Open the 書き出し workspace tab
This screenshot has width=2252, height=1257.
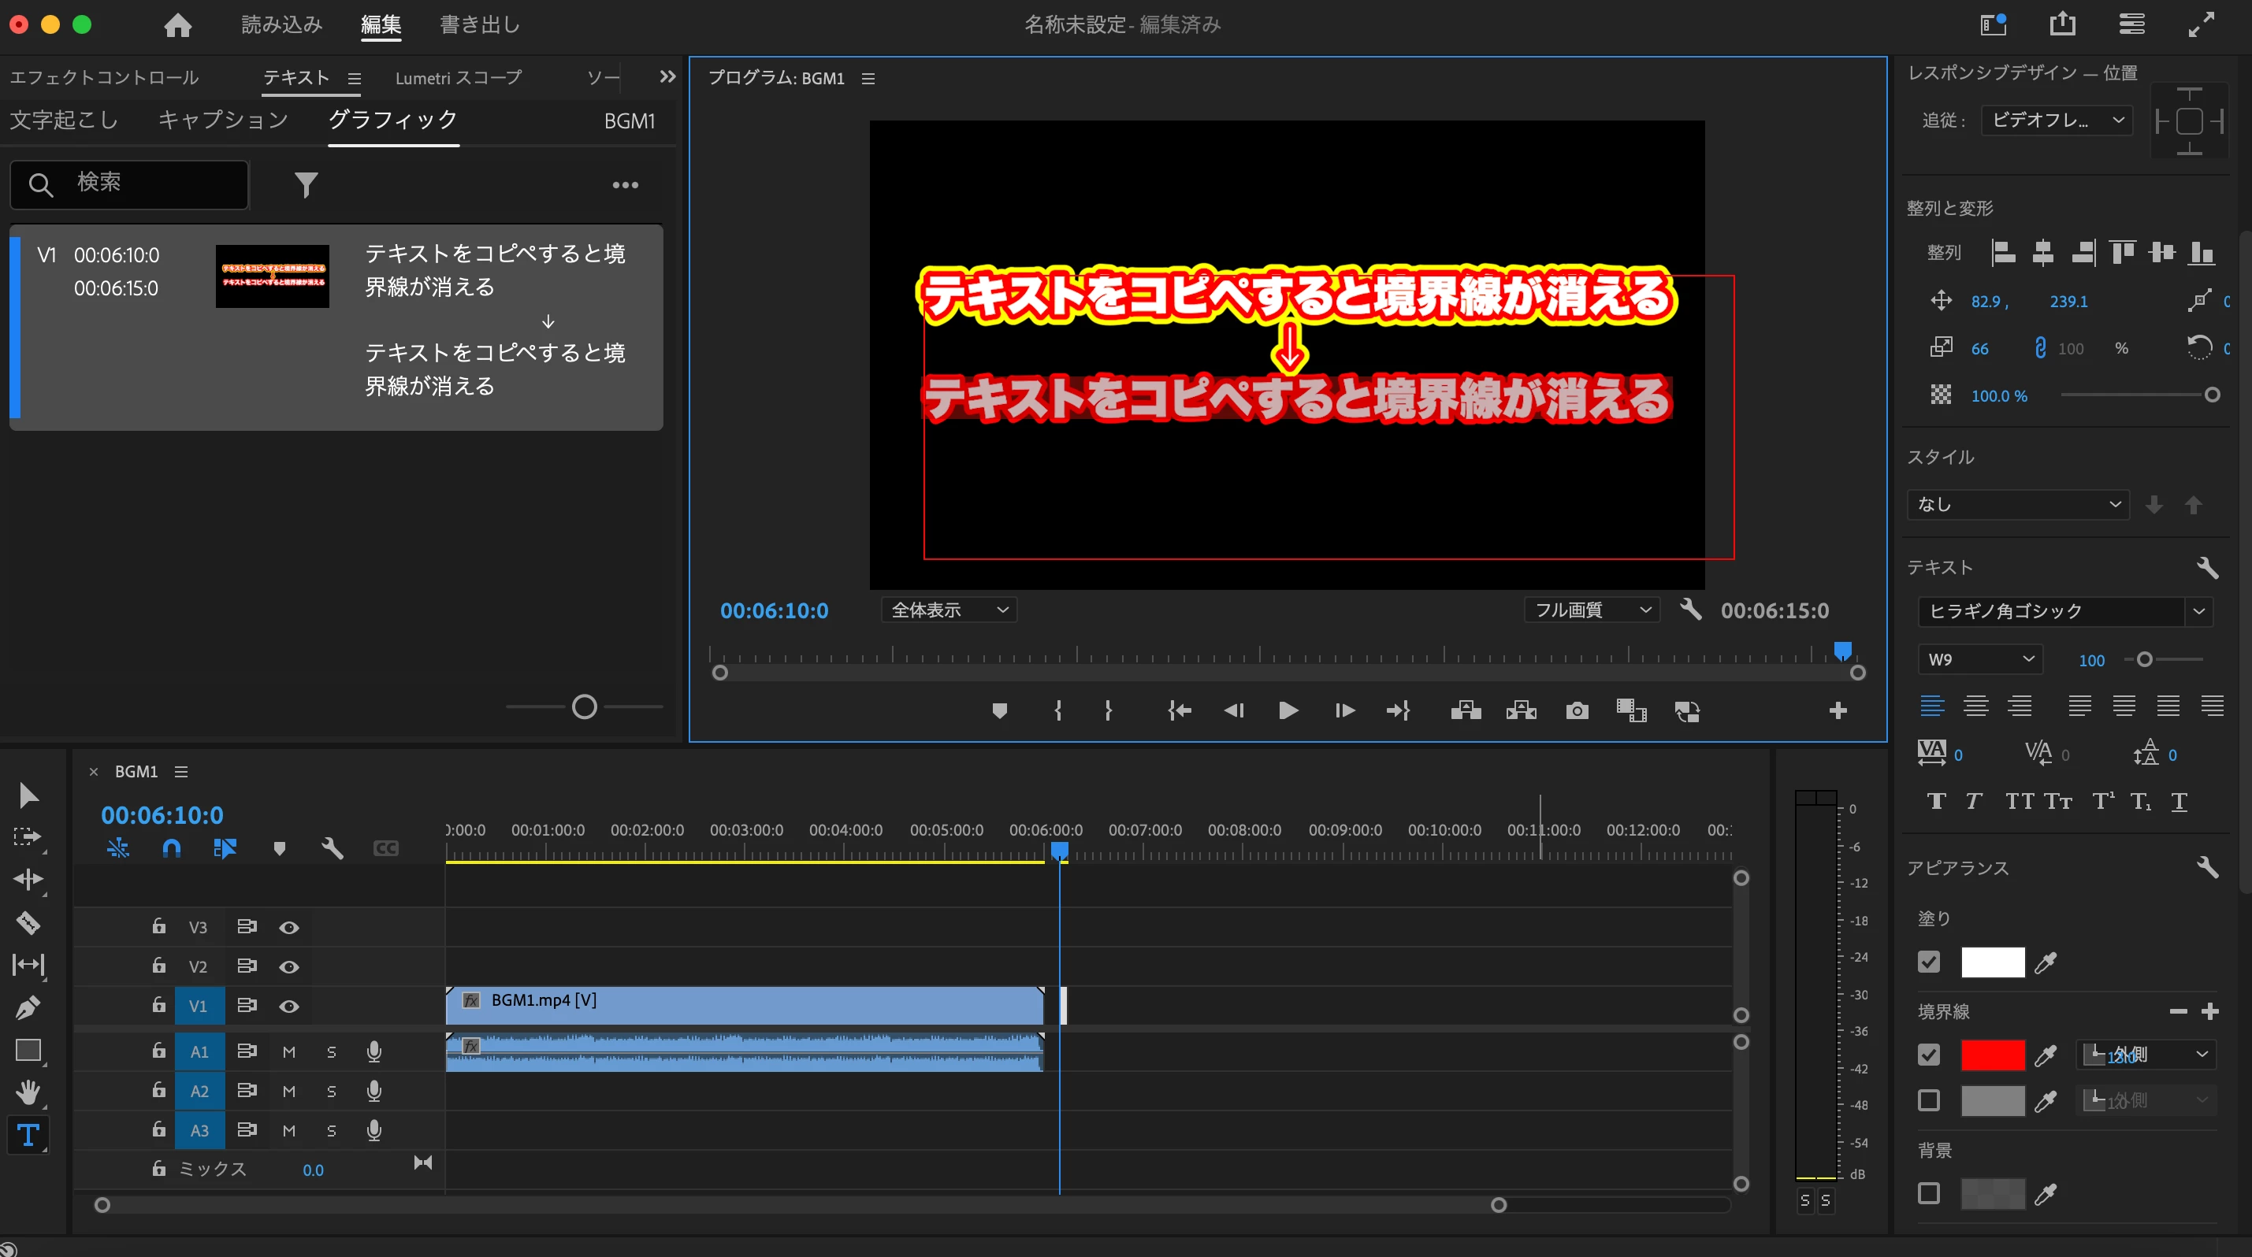(480, 24)
